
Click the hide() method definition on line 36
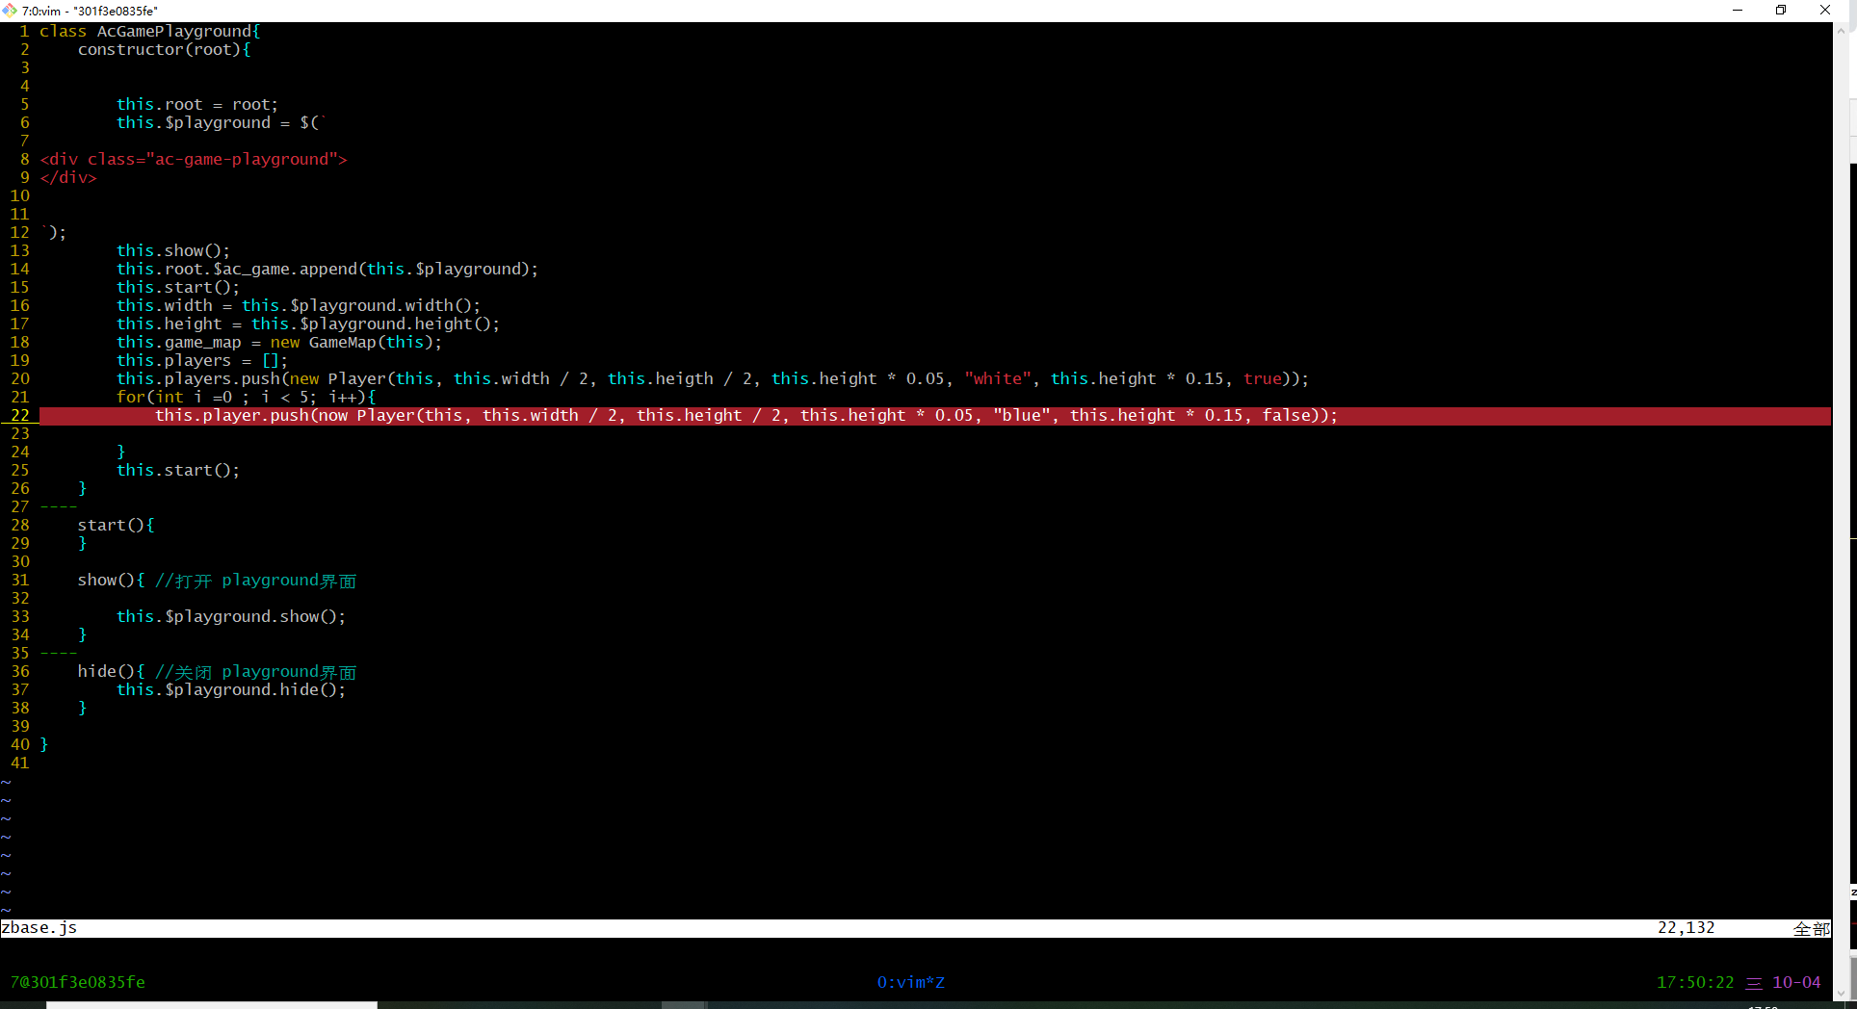(x=106, y=672)
